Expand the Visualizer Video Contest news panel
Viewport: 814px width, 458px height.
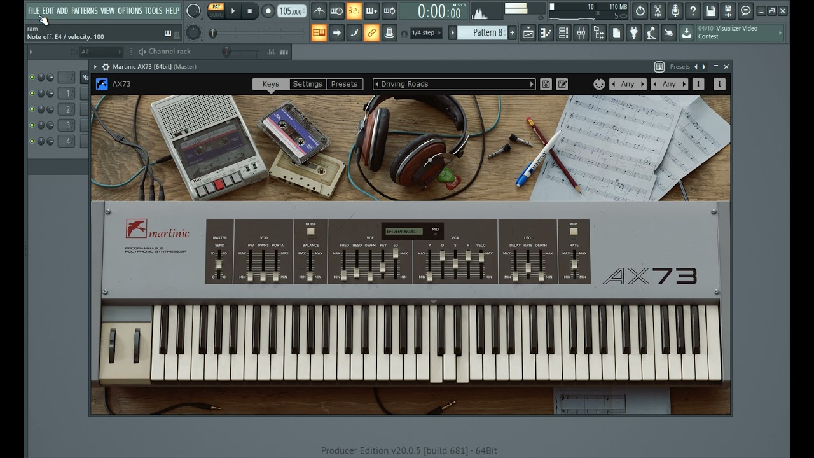point(780,32)
